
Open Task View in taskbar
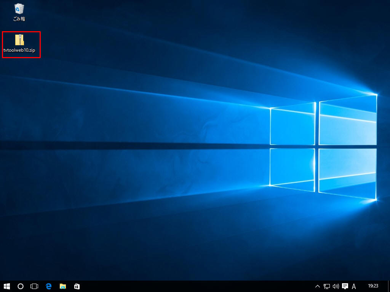34,286
